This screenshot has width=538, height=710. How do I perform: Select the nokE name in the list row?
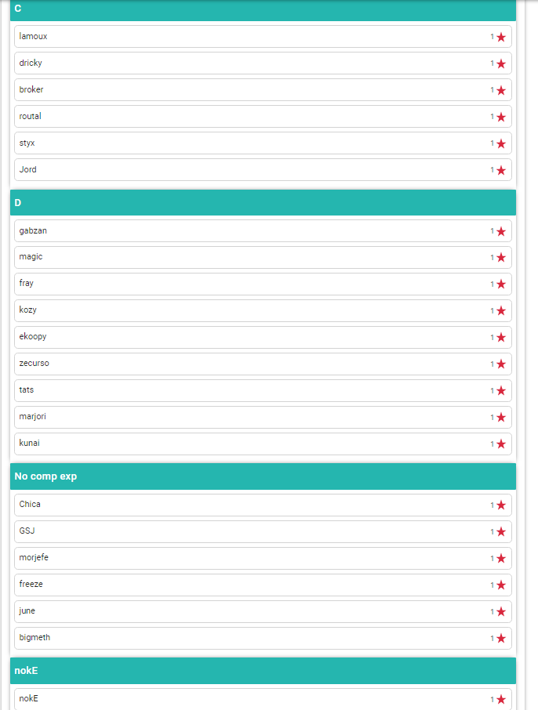pyautogui.click(x=28, y=699)
